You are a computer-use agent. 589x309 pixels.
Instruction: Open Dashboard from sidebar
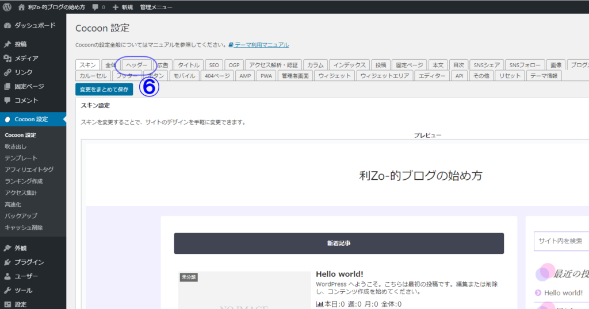pyautogui.click(x=35, y=25)
